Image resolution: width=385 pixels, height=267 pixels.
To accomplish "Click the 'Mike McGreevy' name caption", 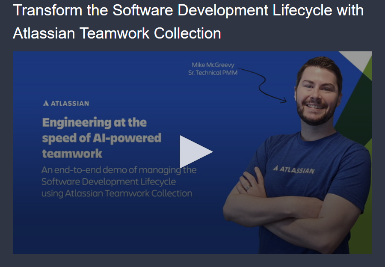I will pyautogui.click(x=213, y=65).
